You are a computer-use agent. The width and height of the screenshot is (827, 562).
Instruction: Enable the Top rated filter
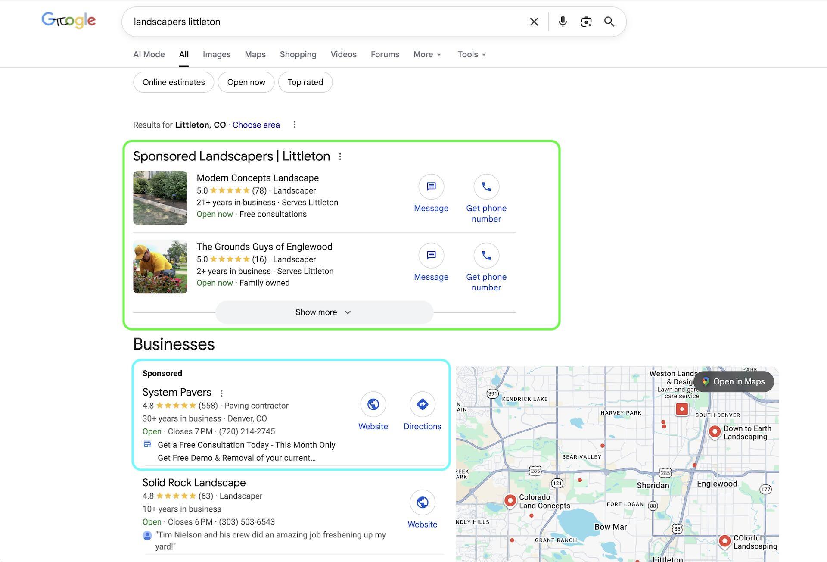coord(305,82)
